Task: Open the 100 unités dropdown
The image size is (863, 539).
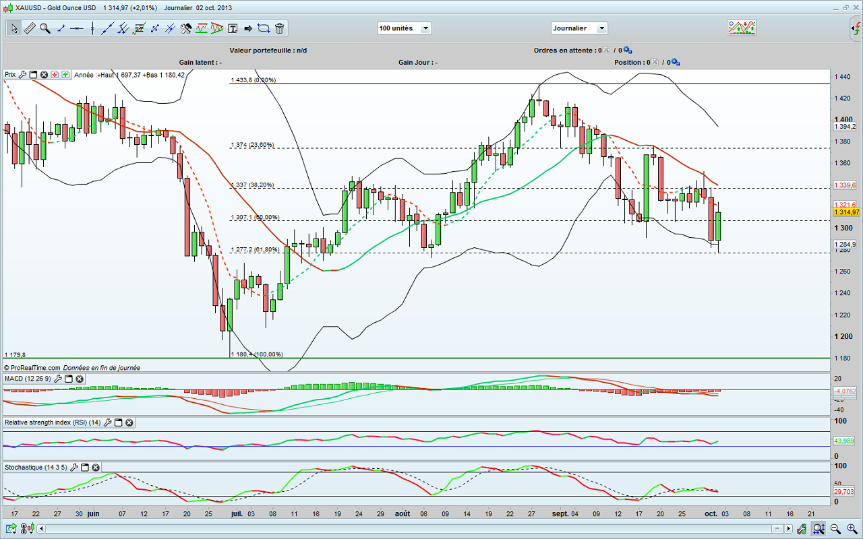Action: 425,28
